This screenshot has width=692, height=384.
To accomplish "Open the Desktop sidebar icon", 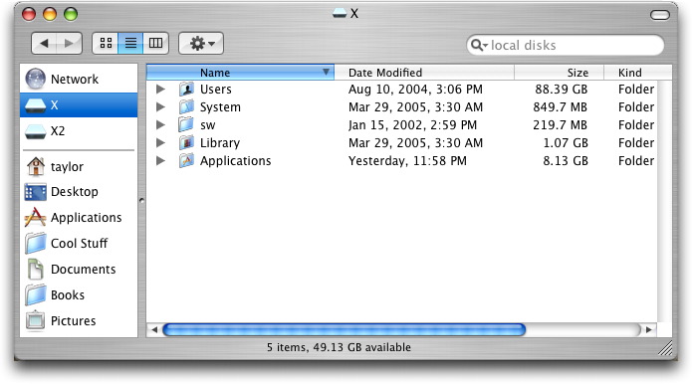I will point(35,192).
